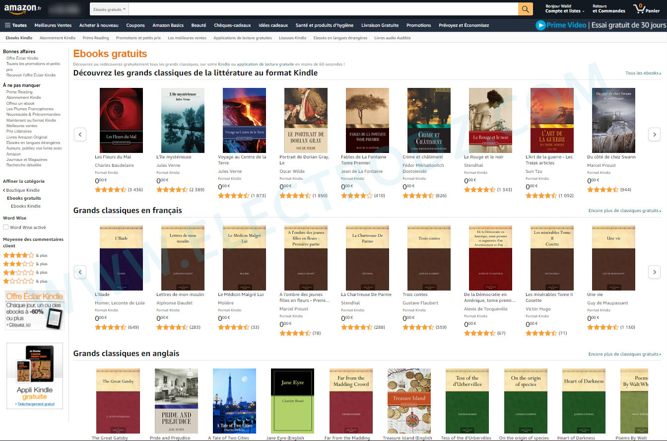The height and width of the screenshot is (441, 667).
Task: Open L'Art de la guerre cover
Action: 552,120
